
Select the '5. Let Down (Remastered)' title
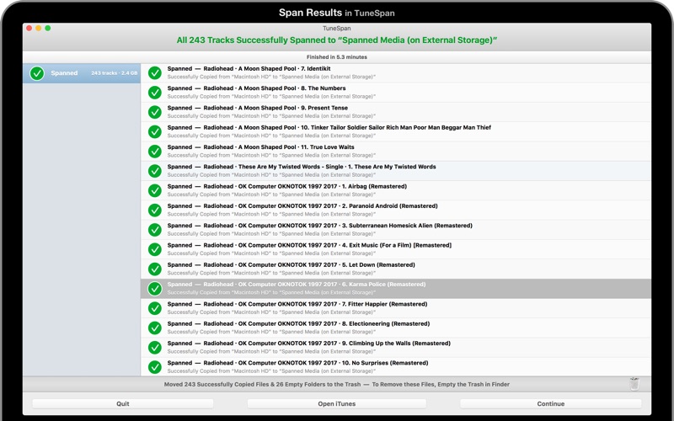[378, 265]
